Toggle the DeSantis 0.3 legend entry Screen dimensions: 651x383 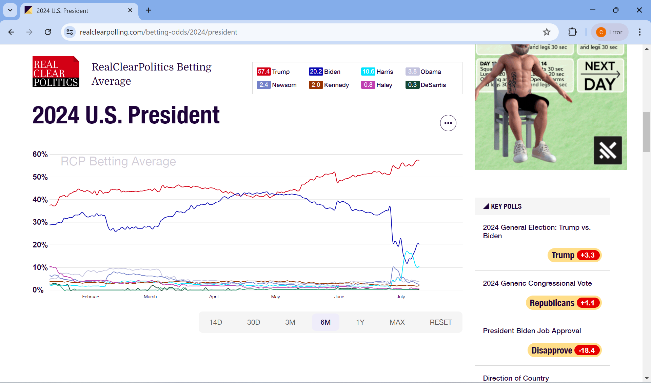(426, 85)
